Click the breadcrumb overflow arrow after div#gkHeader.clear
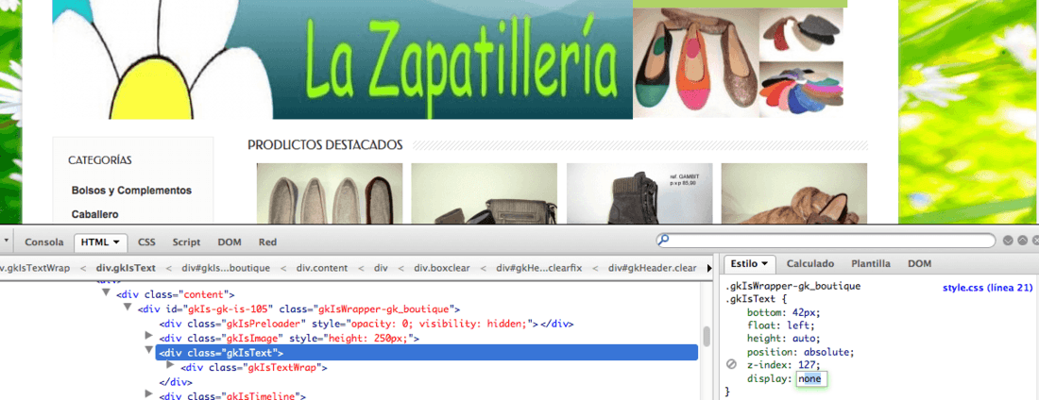Image resolution: width=1039 pixels, height=400 pixels. click(x=709, y=268)
